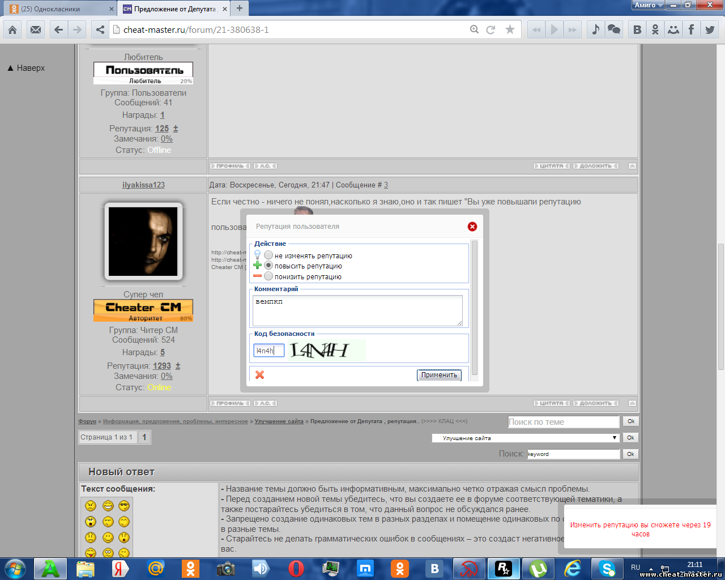This screenshot has height=580, width=725.
Task: Select 'не изменять репутацию' radio button
Action: 268,255
